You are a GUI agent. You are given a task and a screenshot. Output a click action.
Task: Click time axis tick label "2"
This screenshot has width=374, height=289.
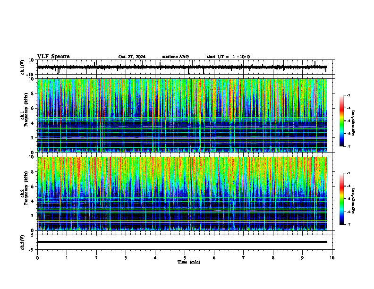(x=96, y=258)
